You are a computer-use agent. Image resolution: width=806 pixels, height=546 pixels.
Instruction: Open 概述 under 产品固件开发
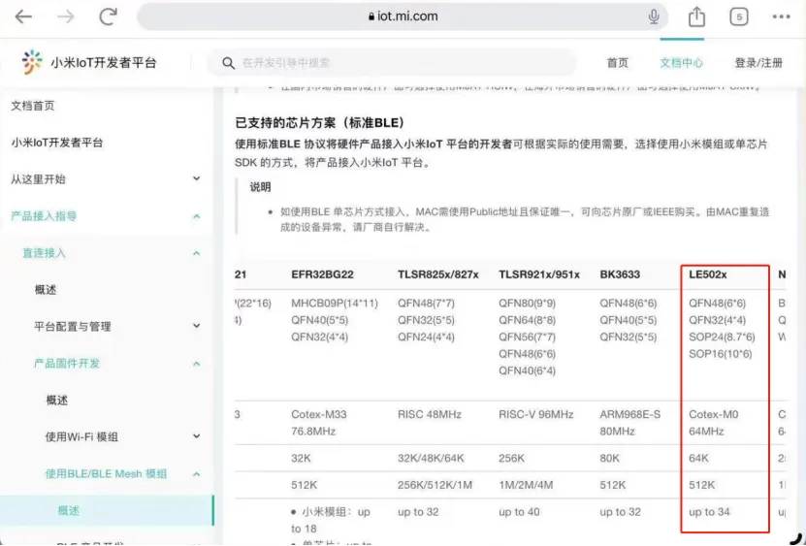(56, 400)
